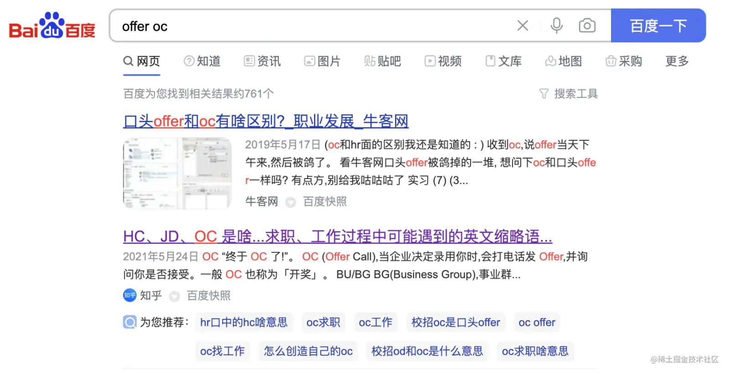729x374 pixels.
Task: Select suggestion "校招oc是口头offer"
Action: point(456,323)
